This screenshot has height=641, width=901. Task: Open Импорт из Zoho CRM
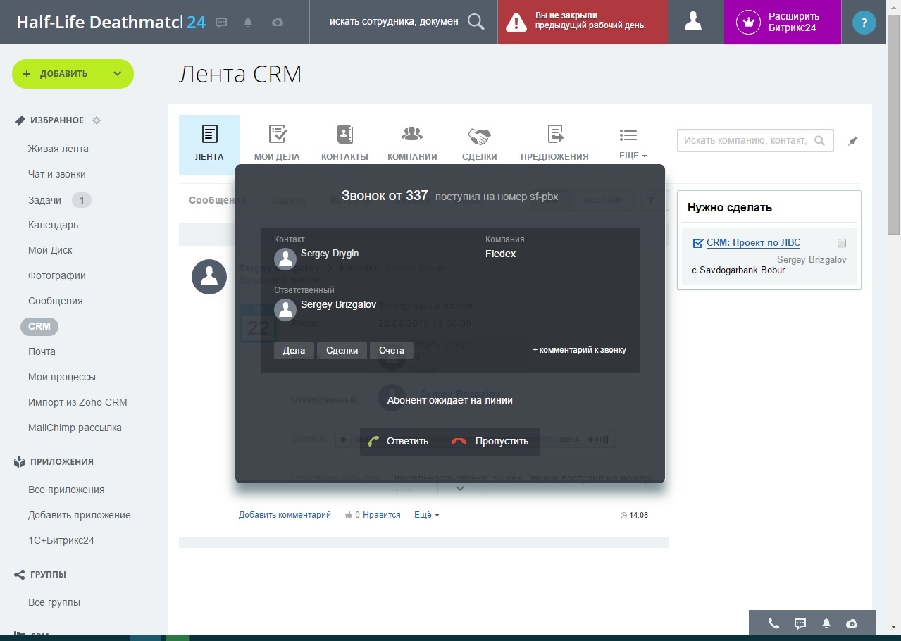tap(77, 402)
